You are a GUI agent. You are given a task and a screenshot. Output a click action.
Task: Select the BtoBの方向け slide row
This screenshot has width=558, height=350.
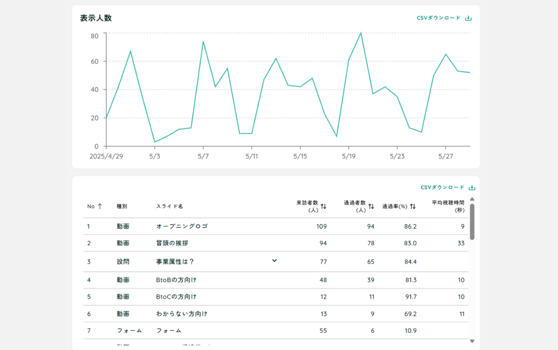176,280
